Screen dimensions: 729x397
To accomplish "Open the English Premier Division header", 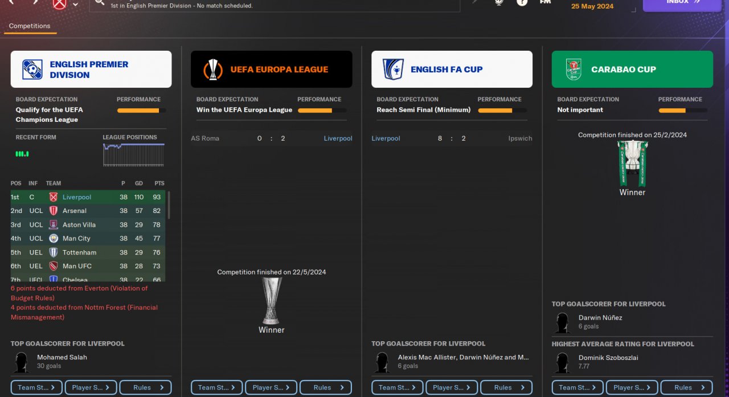I will tap(91, 69).
